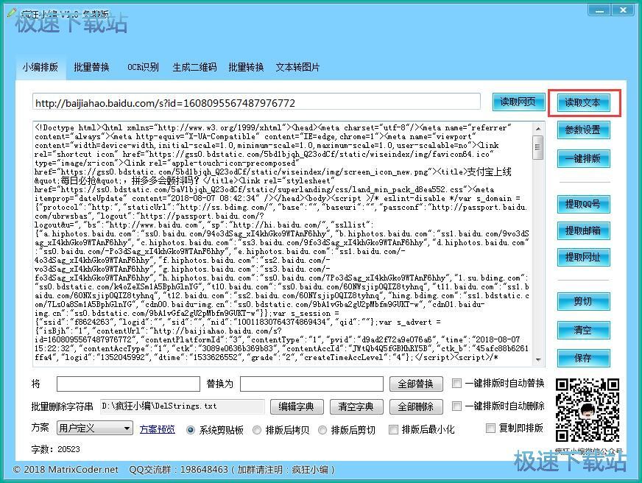Viewport: 642px width, 483px height.
Task: Close the application window
Action: pos(623,10)
